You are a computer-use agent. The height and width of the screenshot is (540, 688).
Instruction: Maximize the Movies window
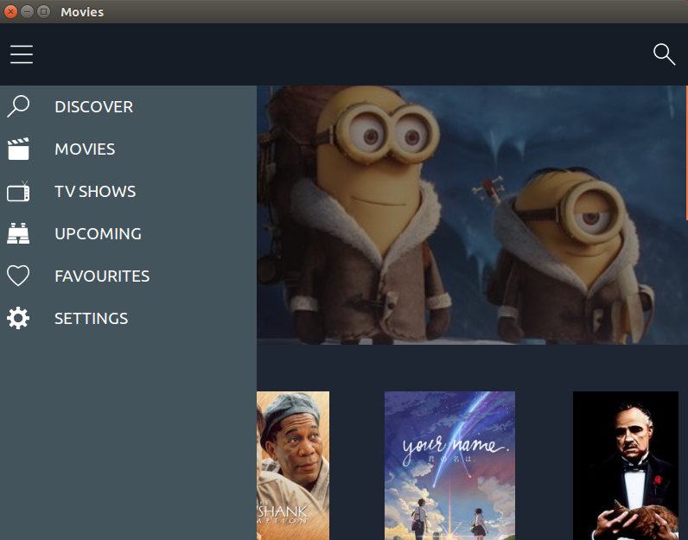pyautogui.click(x=43, y=11)
